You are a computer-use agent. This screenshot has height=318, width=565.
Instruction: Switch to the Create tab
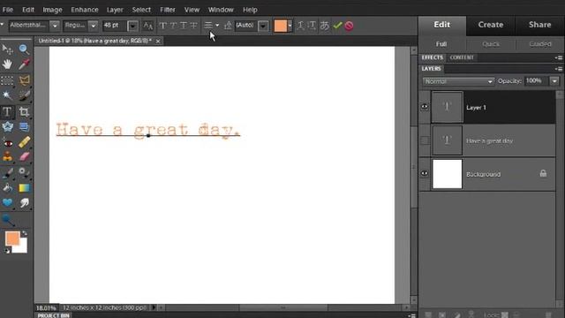(x=491, y=25)
